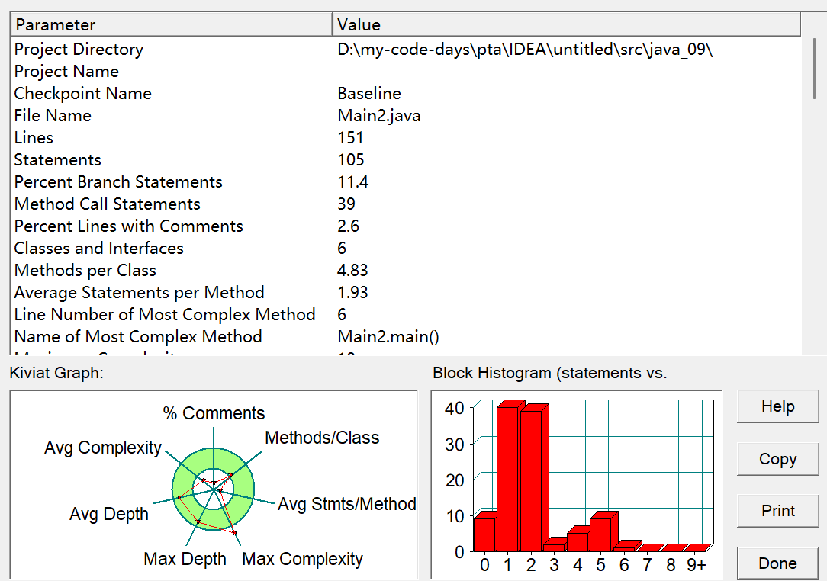This screenshot has width=827, height=581.
Task: Click the Main2.main() value
Action: click(388, 337)
